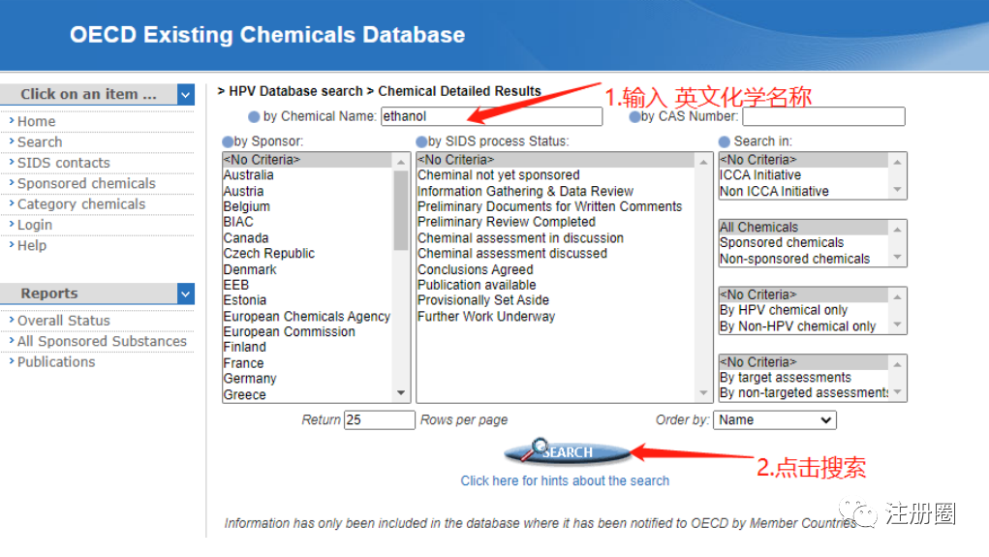Click Sponsor list scroll down arrow
This screenshot has height=557, width=989.
click(x=400, y=393)
